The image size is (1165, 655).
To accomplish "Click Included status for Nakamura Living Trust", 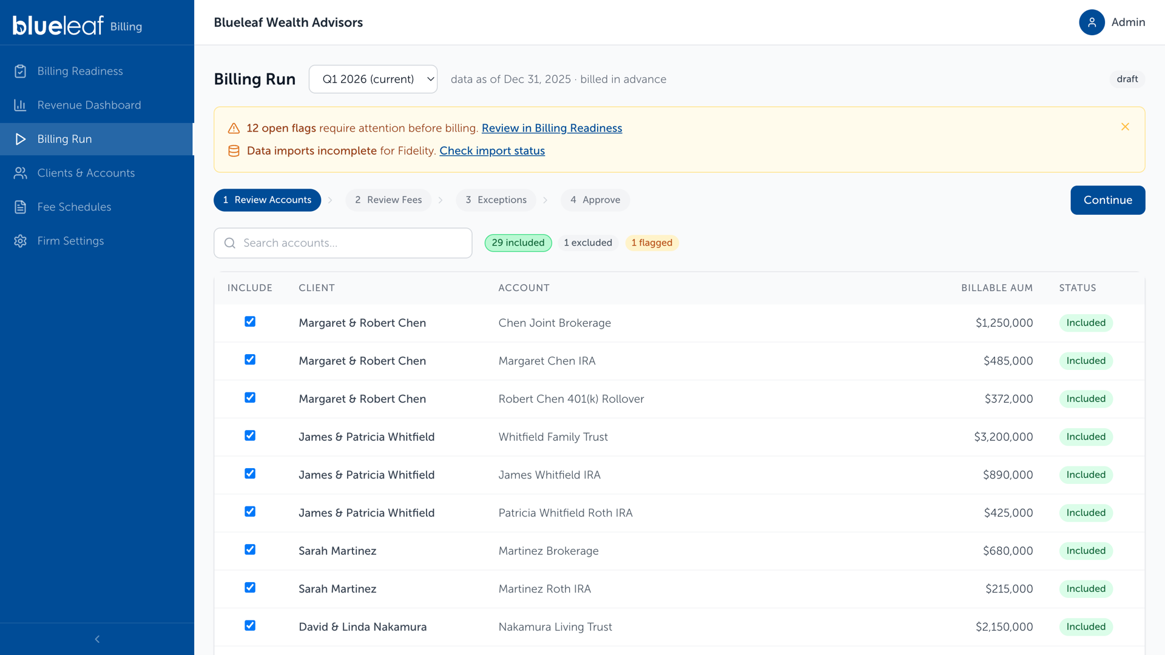I will coord(1086,626).
